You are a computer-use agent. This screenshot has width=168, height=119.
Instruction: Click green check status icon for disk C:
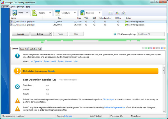click(126, 22)
